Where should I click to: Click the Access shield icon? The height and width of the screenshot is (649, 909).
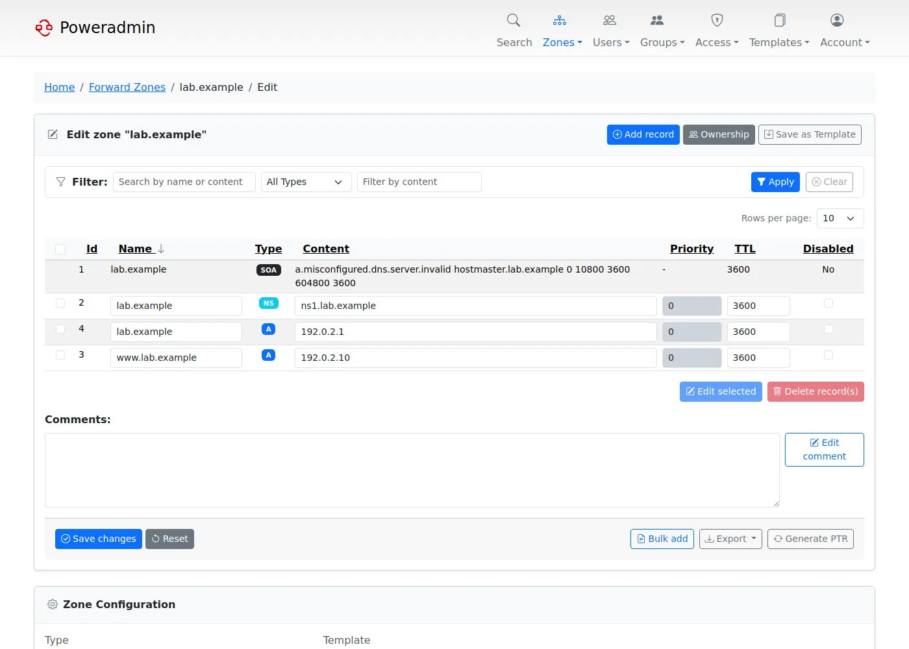[717, 20]
